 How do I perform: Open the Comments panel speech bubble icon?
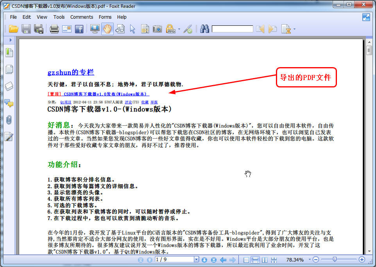click(9, 103)
